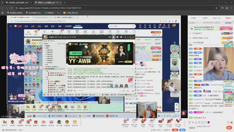Open the 梦幻小镇 activity icon

28,123
